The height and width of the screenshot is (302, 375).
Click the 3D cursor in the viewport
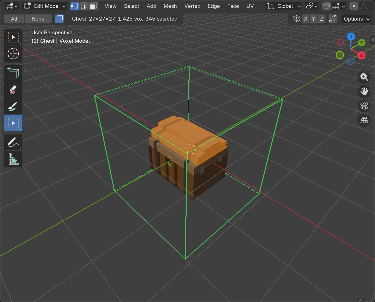pyautogui.click(x=190, y=149)
